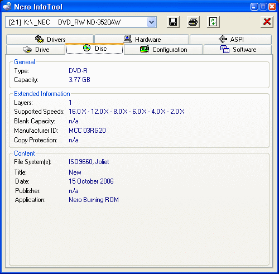Click the 3.77 GB capacity value
The image size is (279, 274).
79,80
